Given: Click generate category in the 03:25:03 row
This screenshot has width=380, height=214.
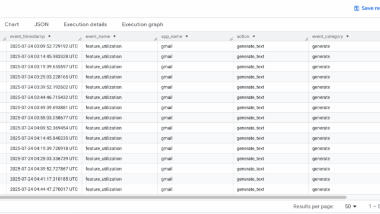Looking at the screenshot, I should [x=321, y=77].
